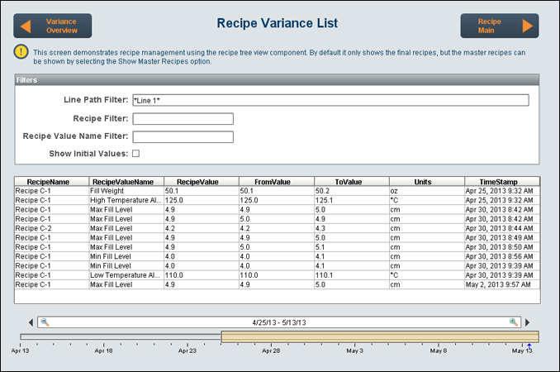
Task: Click the Line Path Filter field
Action: (x=330, y=100)
